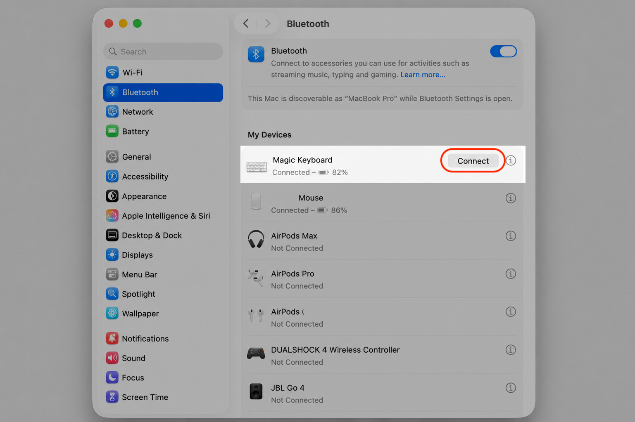This screenshot has height=422, width=635.
Task: Select the DUALSHOCK 4 Wireless Controller text
Action: click(x=335, y=350)
